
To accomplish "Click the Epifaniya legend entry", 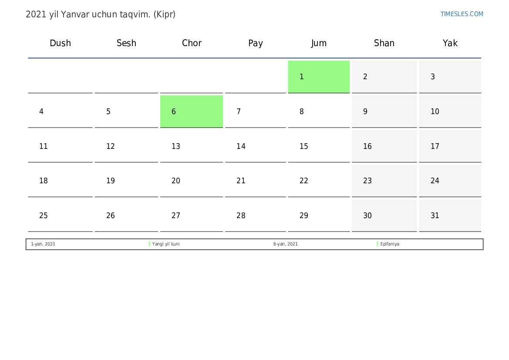I will click(390, 244).
